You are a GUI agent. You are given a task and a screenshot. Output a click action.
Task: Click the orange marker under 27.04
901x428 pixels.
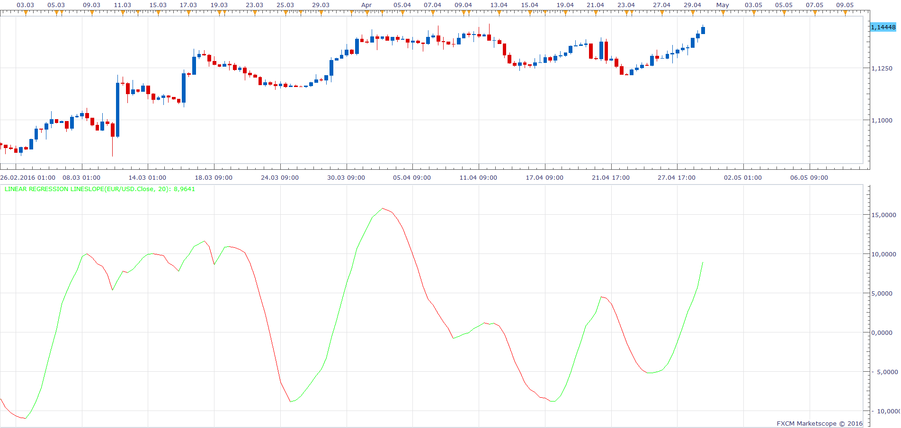coord(662,13)
